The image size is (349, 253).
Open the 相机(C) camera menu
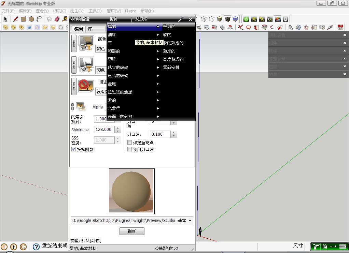[x=59, y=11]
